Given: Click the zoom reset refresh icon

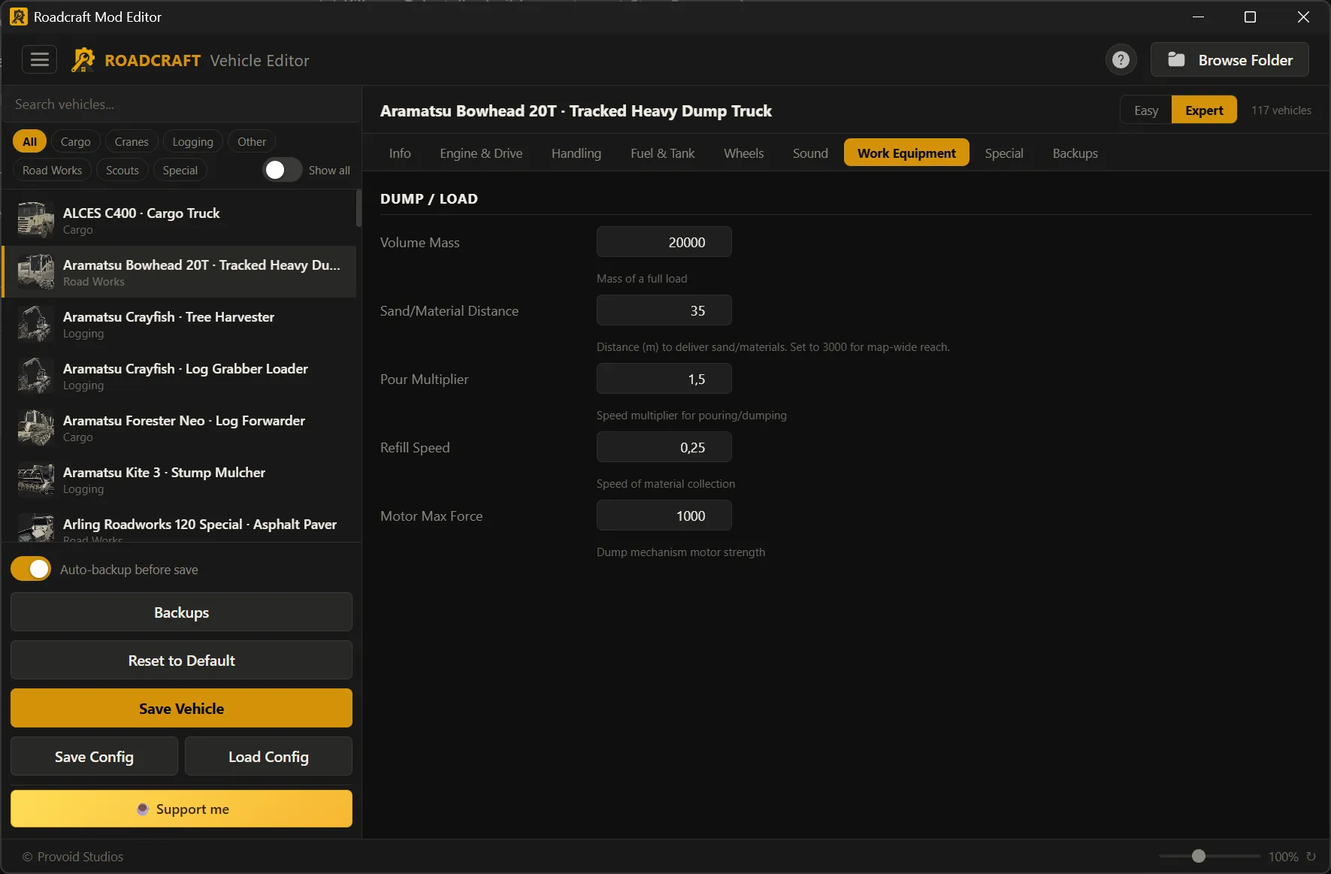Looking at the screenshot, I should pyautogui.click(x=1311, y=856).
